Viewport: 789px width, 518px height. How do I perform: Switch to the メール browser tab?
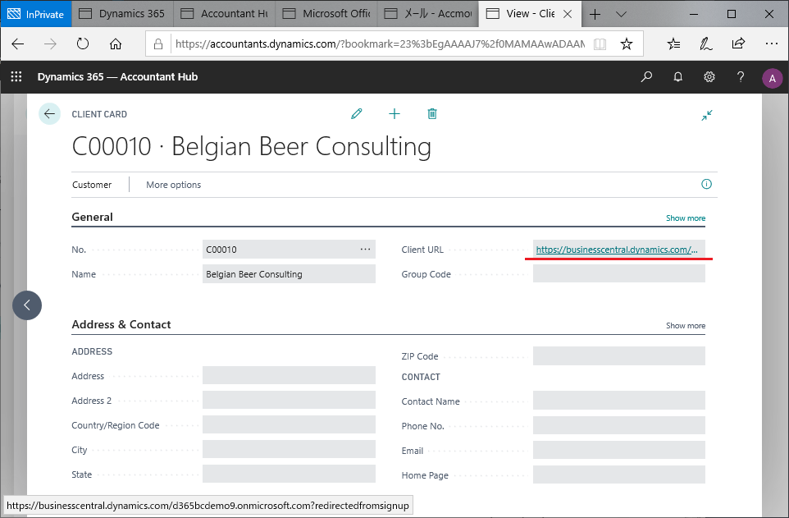428,14
